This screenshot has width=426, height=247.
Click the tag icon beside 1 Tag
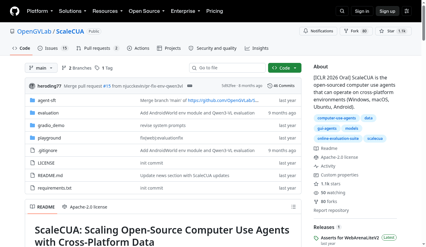pyautogui.click(x=97, y=68)
